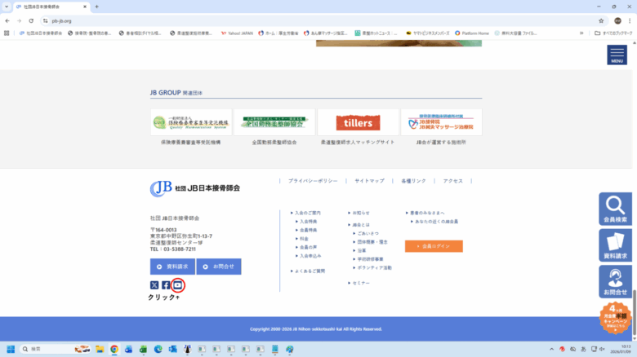Click the Windows Start button on taskbar
The image size is (637, 357).
tap(11, 349)
